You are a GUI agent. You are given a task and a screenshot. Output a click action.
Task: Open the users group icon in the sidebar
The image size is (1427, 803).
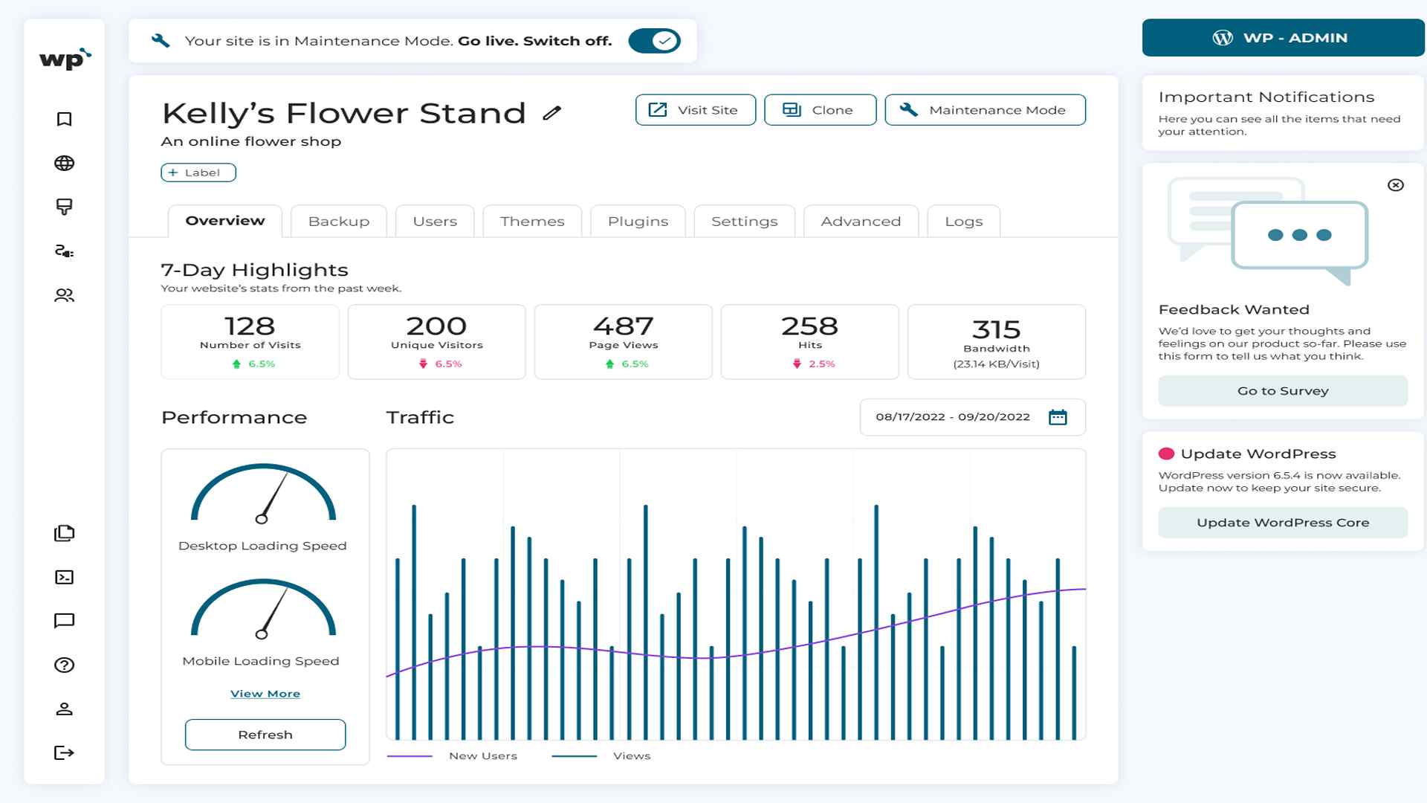pyautogui.click(x=65, y=295)
